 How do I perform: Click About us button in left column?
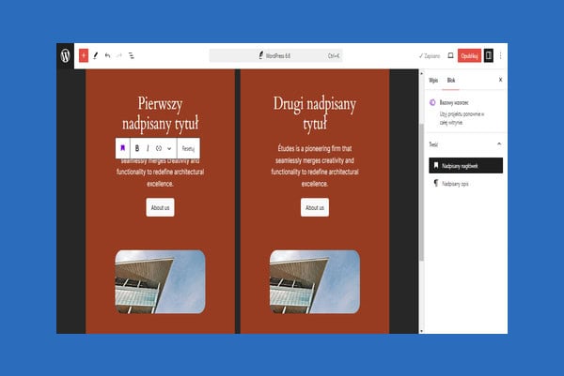(160, 207)
